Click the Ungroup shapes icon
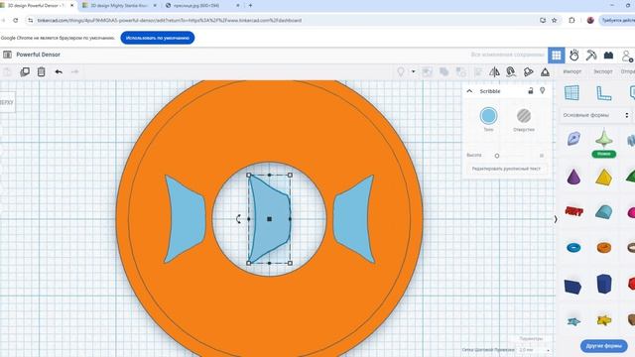635x357 pixels. tap(460, 72)
